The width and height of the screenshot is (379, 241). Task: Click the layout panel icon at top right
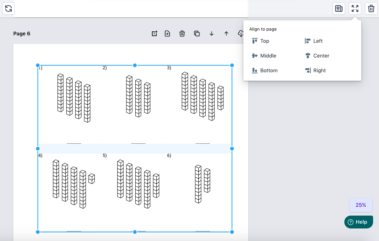[x=338, y=8]
